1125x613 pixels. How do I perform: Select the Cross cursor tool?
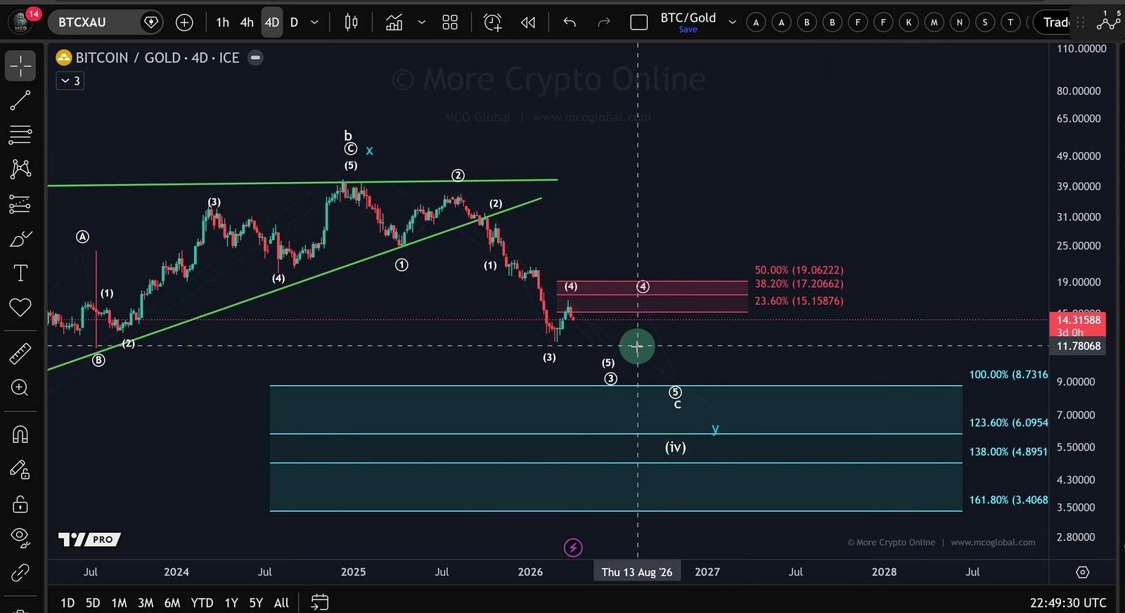[x=20, y=66]
